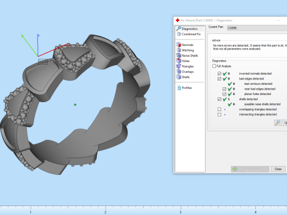Close the Fix Wizard dialog
287x215 pixels.
(x=278, y=169)
